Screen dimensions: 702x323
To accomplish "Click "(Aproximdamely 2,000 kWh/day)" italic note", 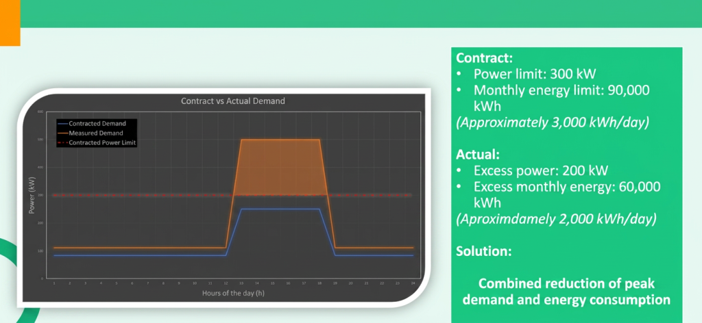I will [x=556, y=219].
